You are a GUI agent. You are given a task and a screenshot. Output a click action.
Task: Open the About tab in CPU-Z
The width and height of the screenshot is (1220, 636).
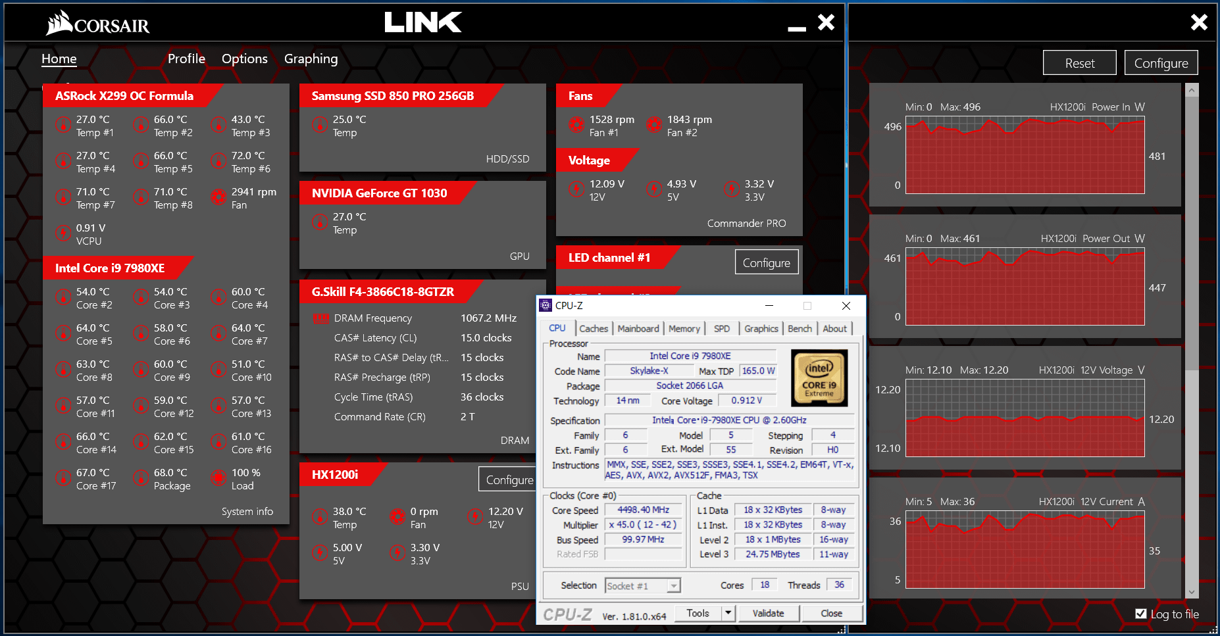[x=835, y=328]
